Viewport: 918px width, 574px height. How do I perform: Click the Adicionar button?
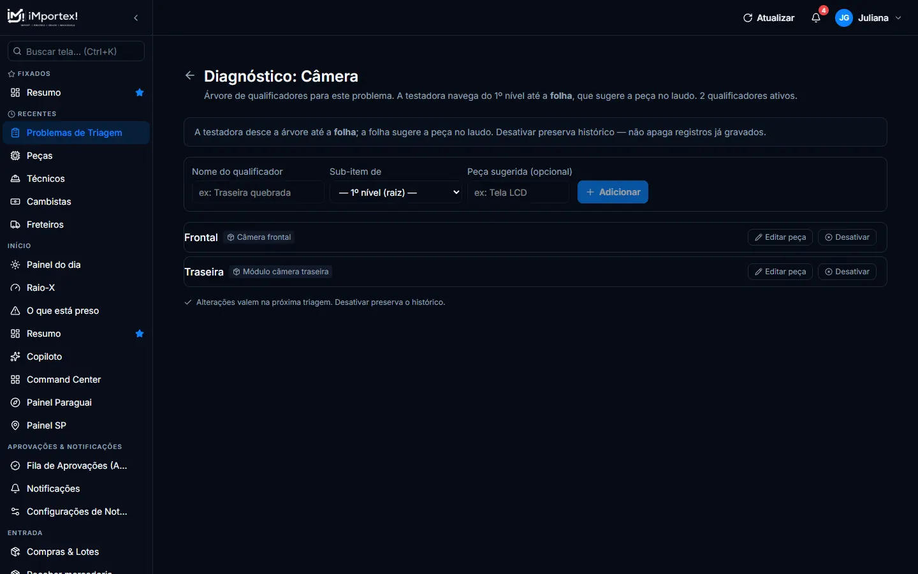pos(613,192)
